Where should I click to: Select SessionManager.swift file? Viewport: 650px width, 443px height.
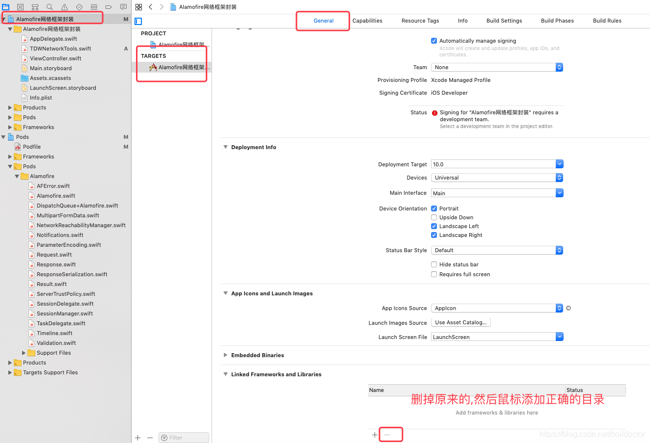[64, 313]
